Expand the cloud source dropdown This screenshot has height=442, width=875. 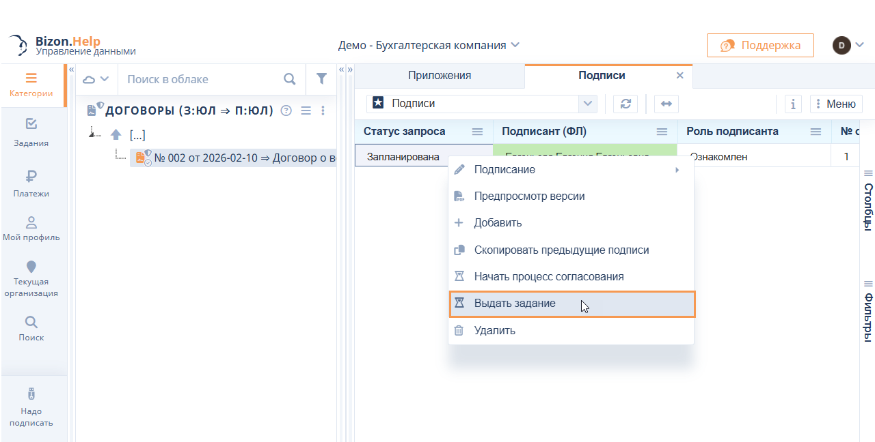tap(96, 79)
